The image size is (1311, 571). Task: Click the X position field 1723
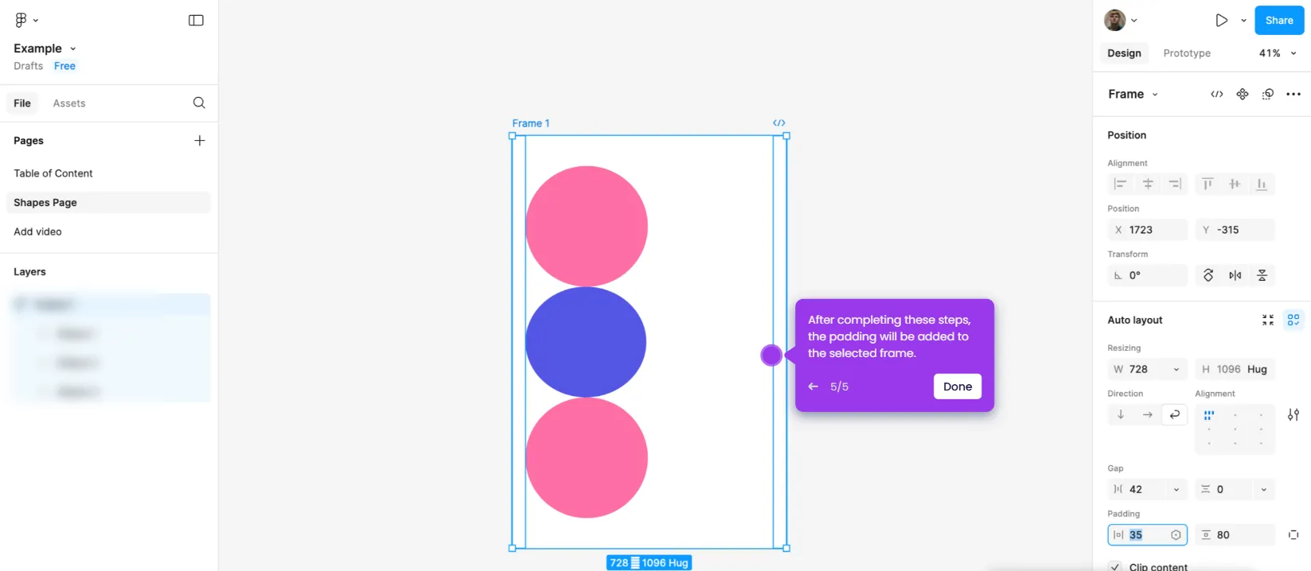[x=1147, y=230]
